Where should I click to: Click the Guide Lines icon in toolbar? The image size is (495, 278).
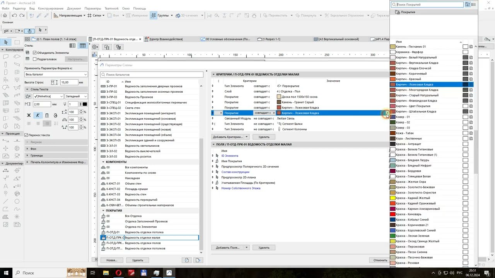(56, 15)
